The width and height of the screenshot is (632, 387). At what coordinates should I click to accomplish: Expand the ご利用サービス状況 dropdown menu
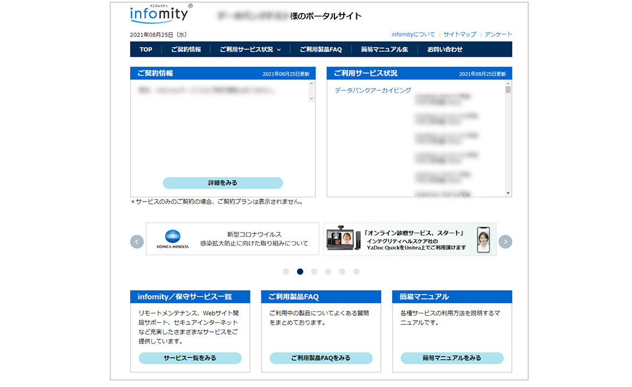pyautogui.click(x=250, y=49)
